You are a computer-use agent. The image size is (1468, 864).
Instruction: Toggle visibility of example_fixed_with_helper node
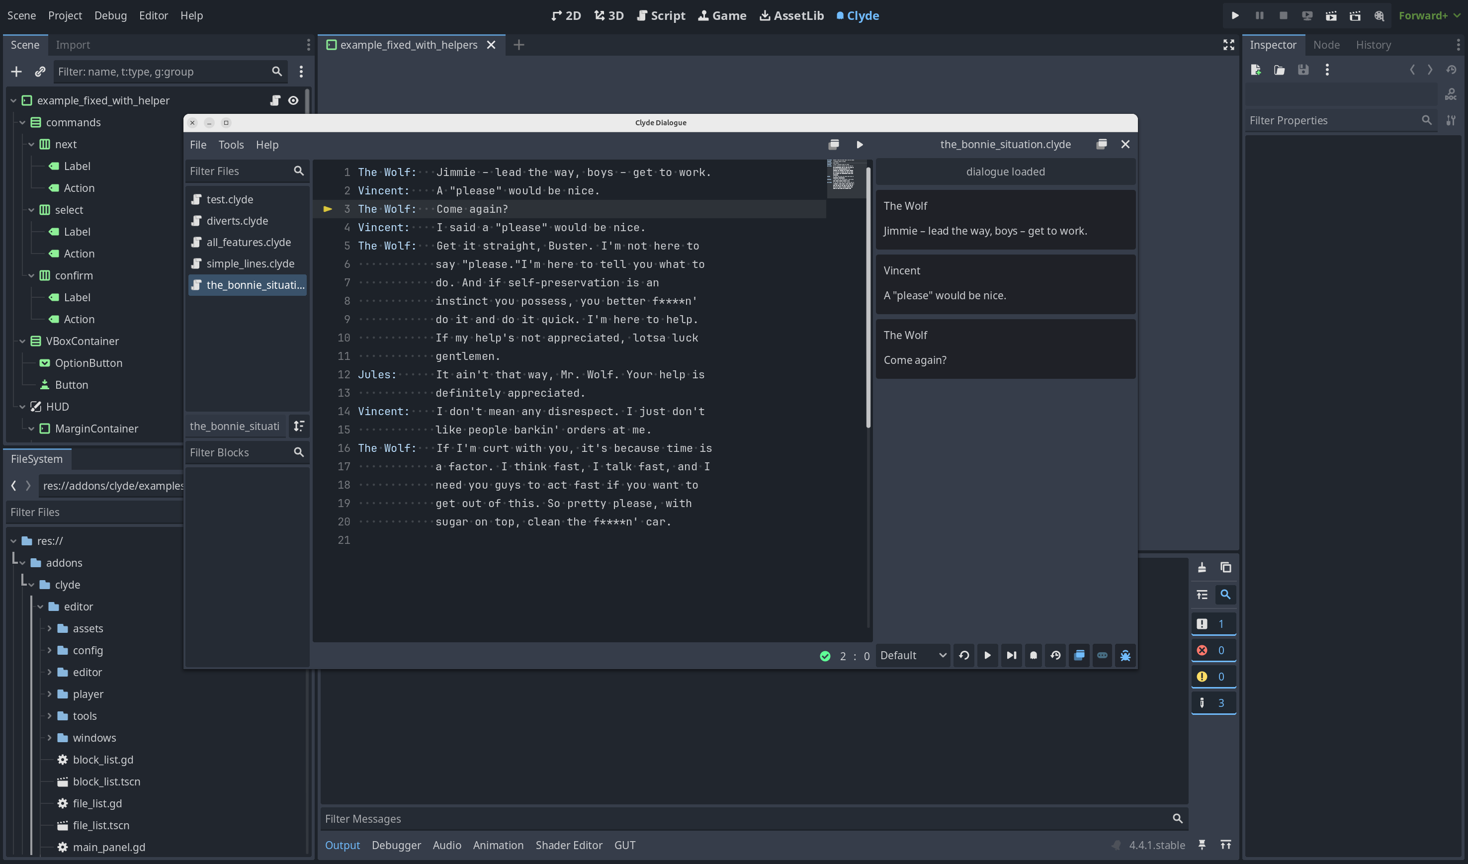(x=293, y=100)
